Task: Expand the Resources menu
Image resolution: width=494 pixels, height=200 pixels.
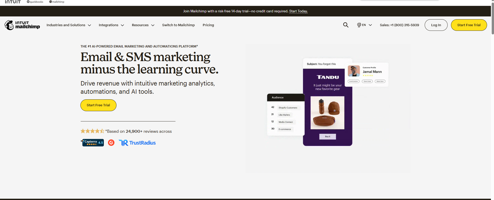Action: (143, 25)
